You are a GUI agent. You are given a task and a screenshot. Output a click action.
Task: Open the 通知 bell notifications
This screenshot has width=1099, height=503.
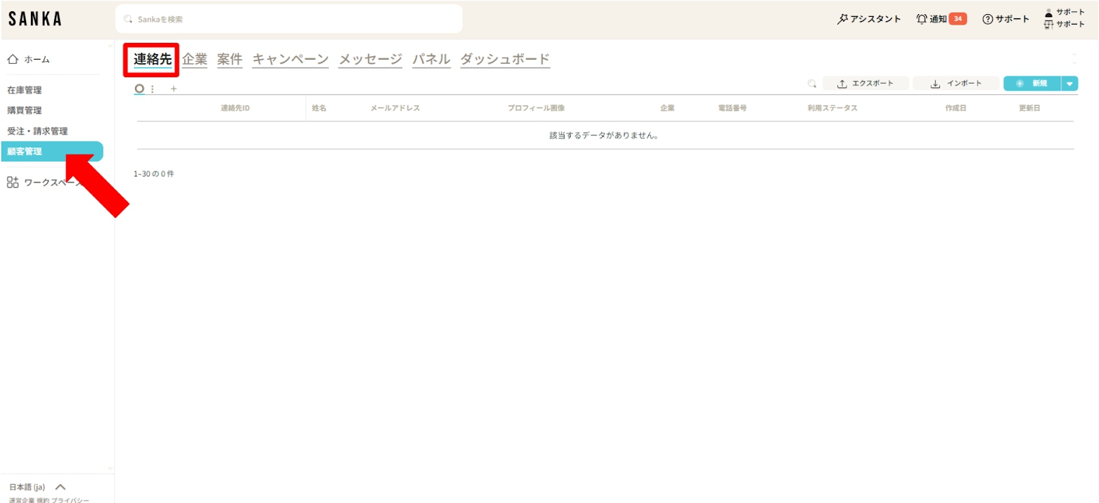click(932, 19)
